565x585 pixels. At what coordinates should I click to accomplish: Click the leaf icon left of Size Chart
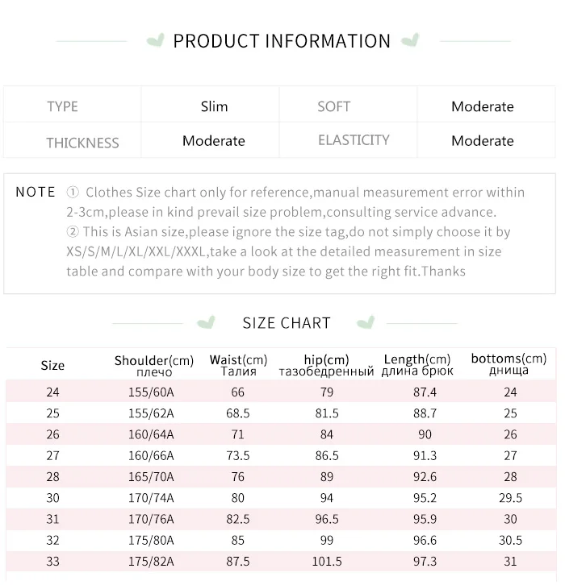[x=207, y=322]
